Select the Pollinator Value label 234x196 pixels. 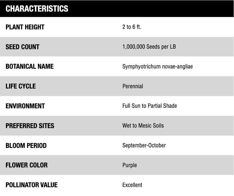pos(31,185)
